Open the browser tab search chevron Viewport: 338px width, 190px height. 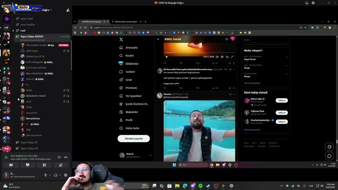point(75,22)
